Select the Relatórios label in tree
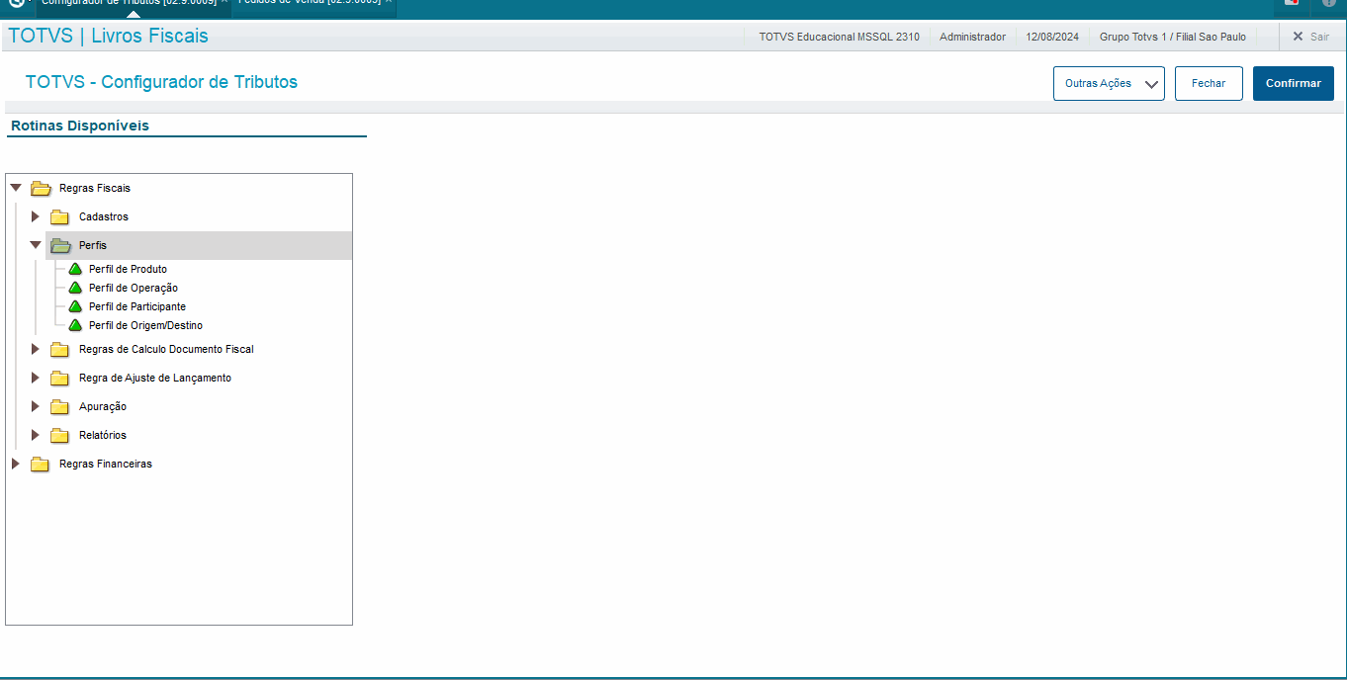The width and height of the screenshot is (1347, 680). (103, 435)
